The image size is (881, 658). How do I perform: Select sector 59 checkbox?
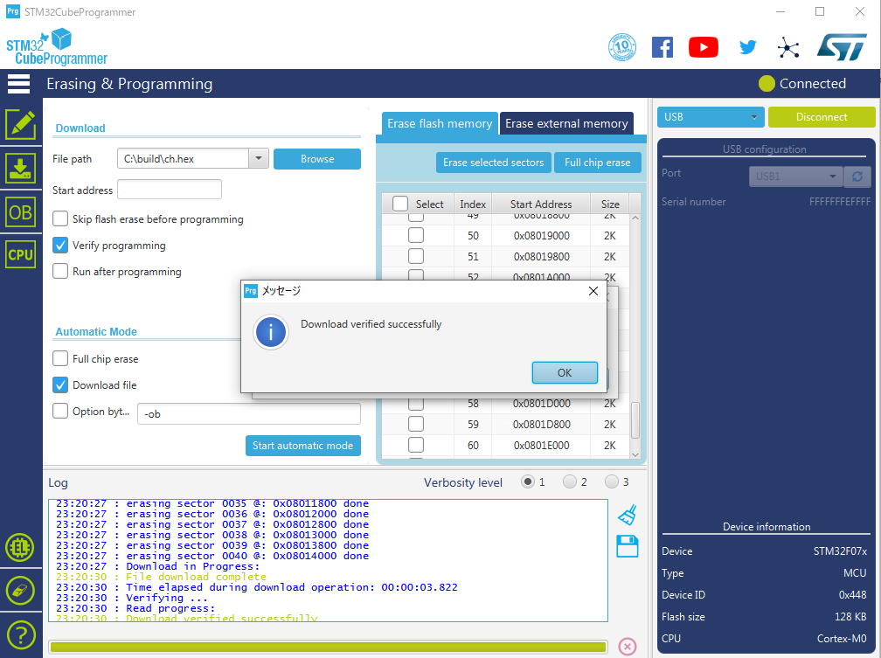pyautogui.click(x=416, y=424)
